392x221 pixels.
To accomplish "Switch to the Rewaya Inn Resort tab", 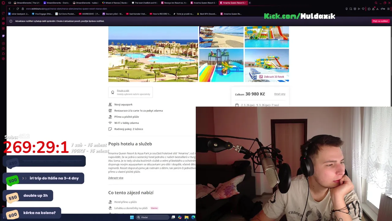I will pos(174,3).
